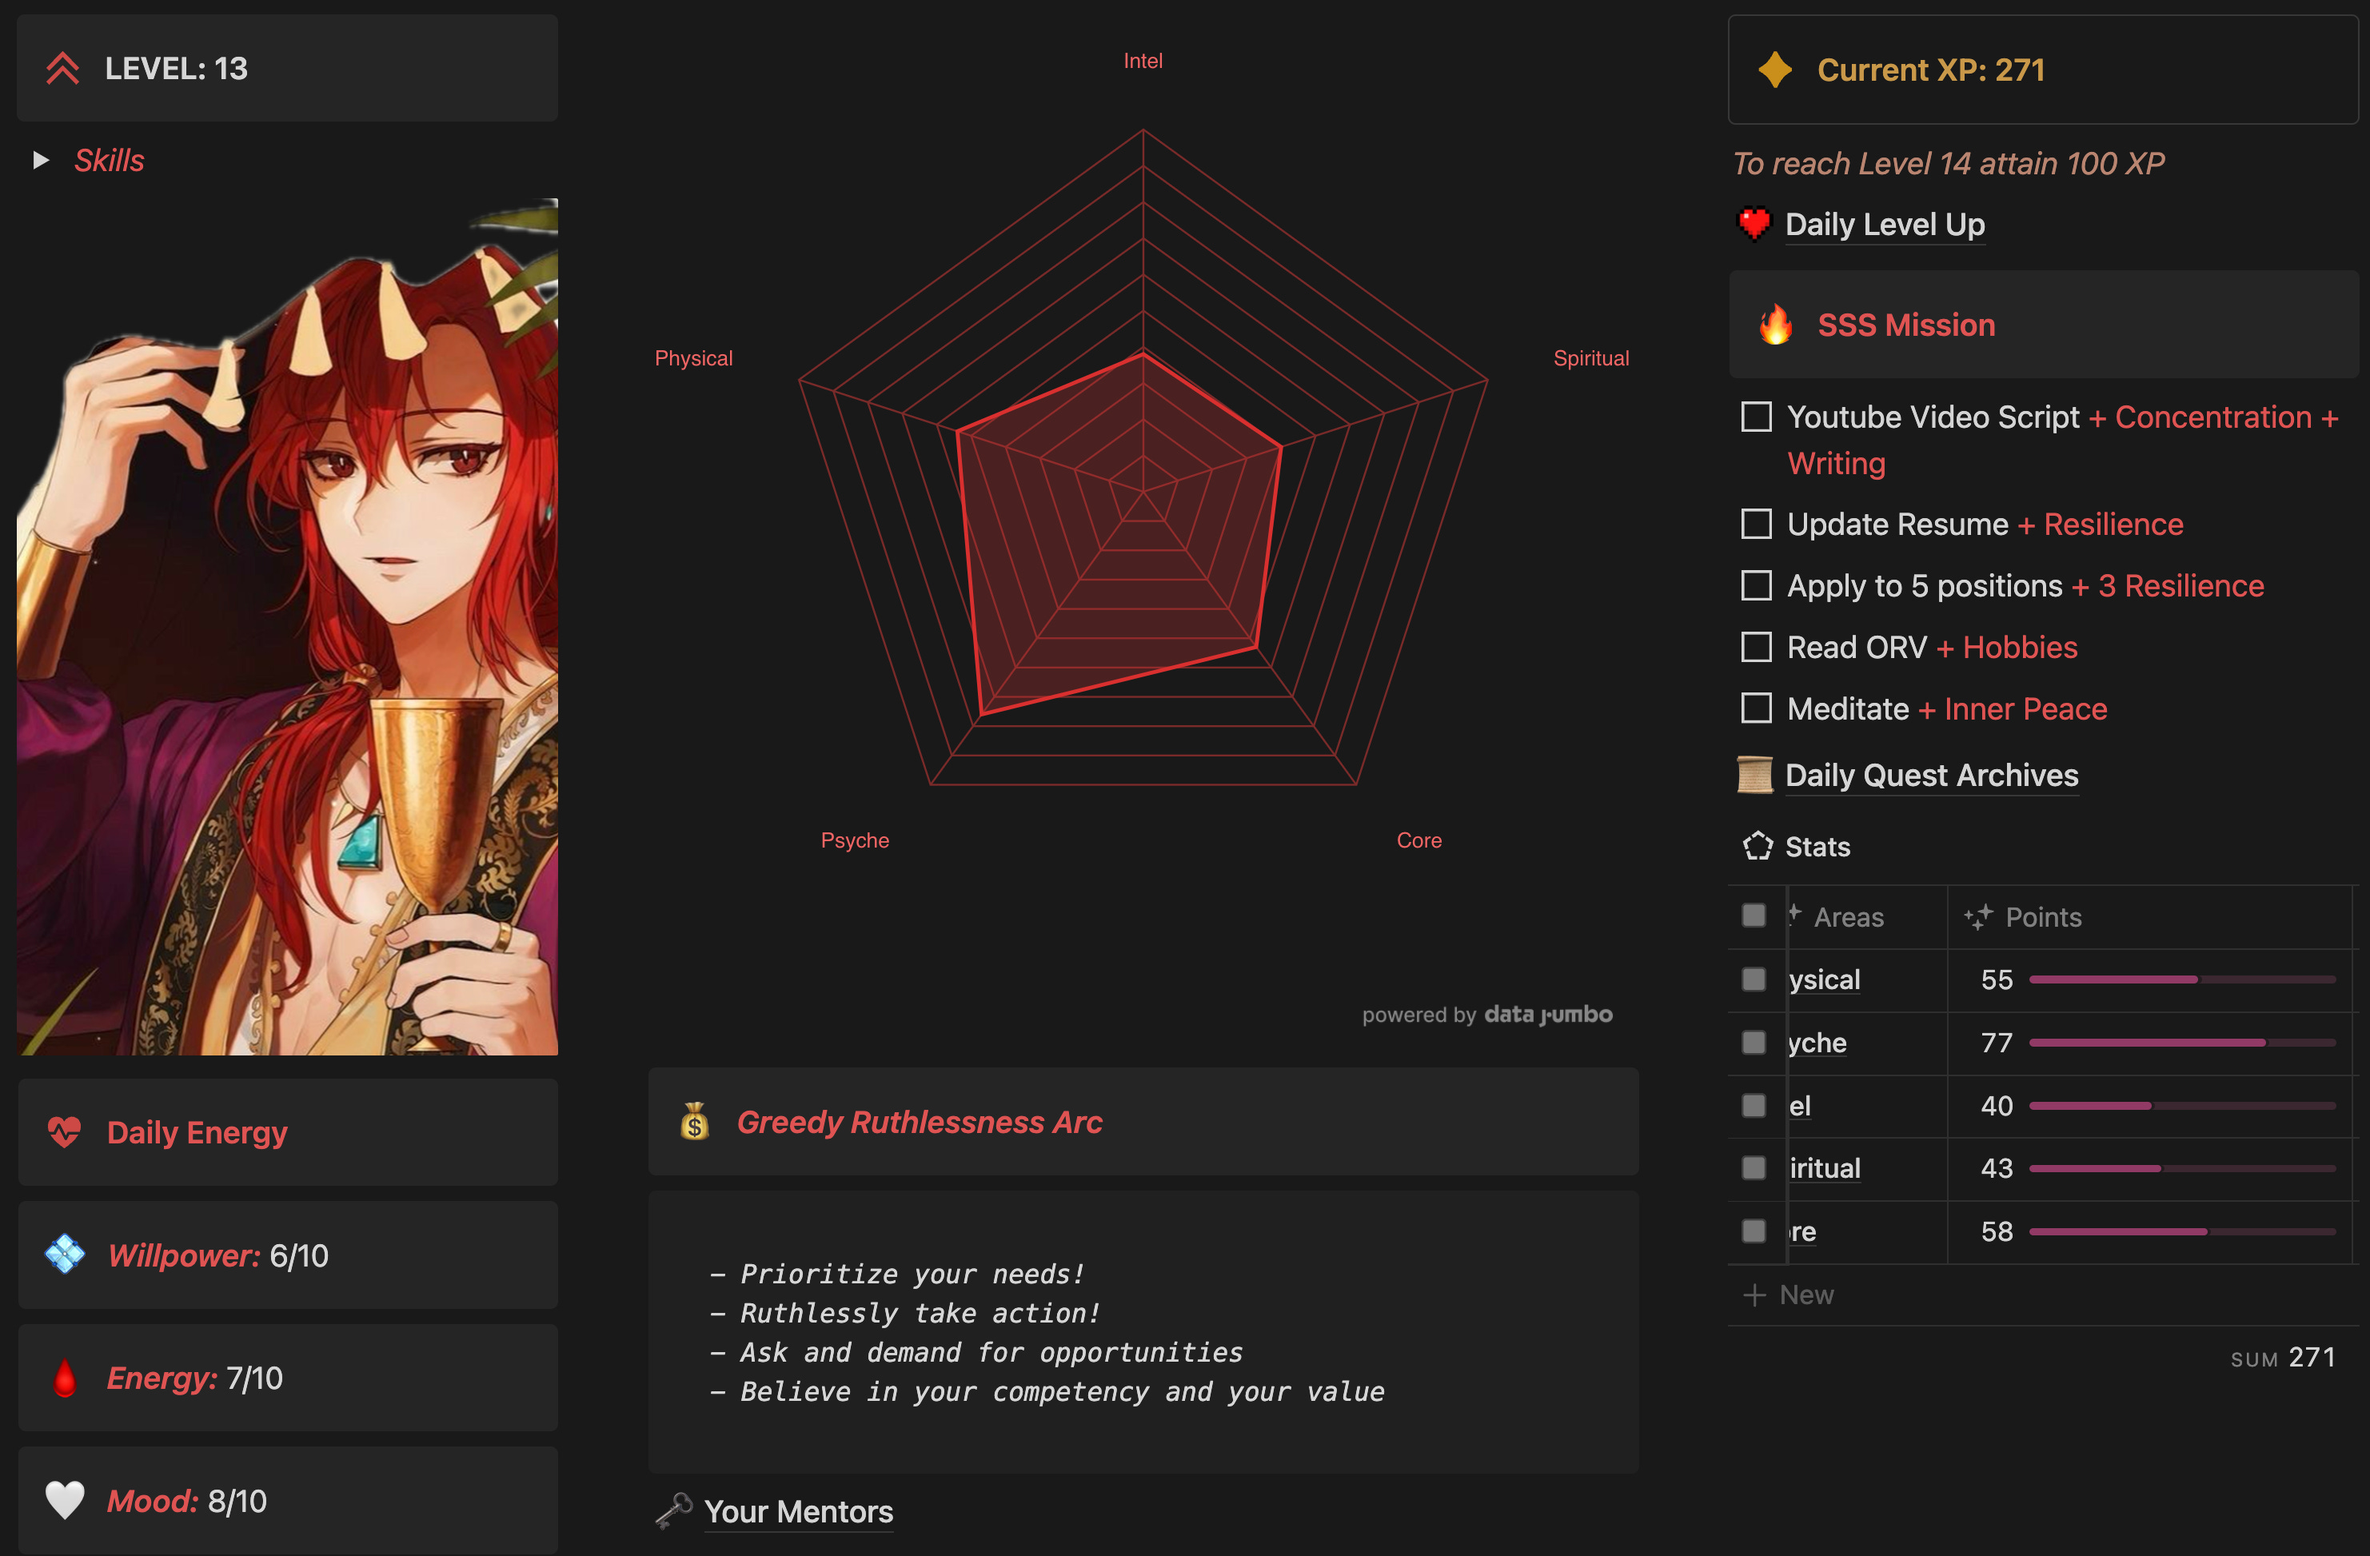Click the pixel heart Daily Level Up icon

pyautogui.click(x=1754, y=224)
